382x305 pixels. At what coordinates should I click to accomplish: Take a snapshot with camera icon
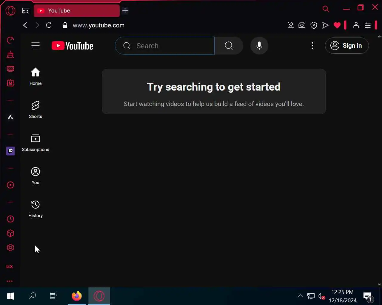pyautogui.click(x=302, y=25)
